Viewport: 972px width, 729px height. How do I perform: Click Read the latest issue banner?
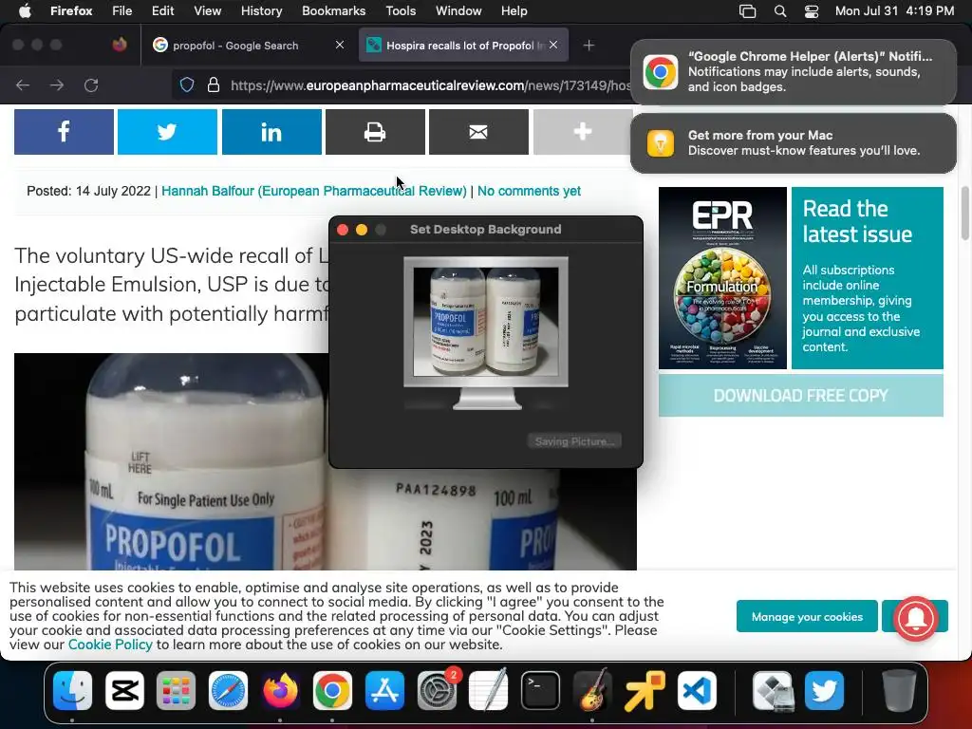(x=868, y=278)
